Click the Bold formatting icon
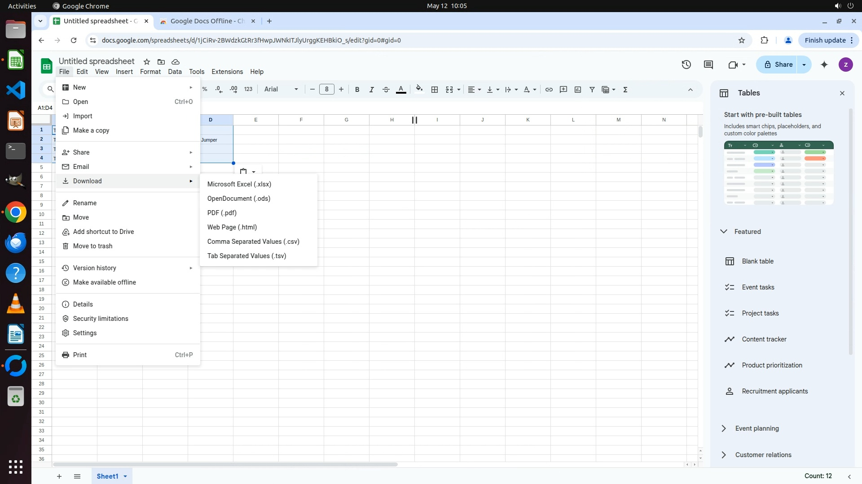Image resolution: width=862 pixels, height=484 pixels. (x=357, y=90)
